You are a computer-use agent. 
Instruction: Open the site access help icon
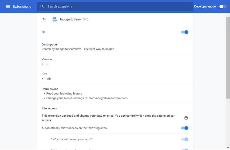pos(186,118)
